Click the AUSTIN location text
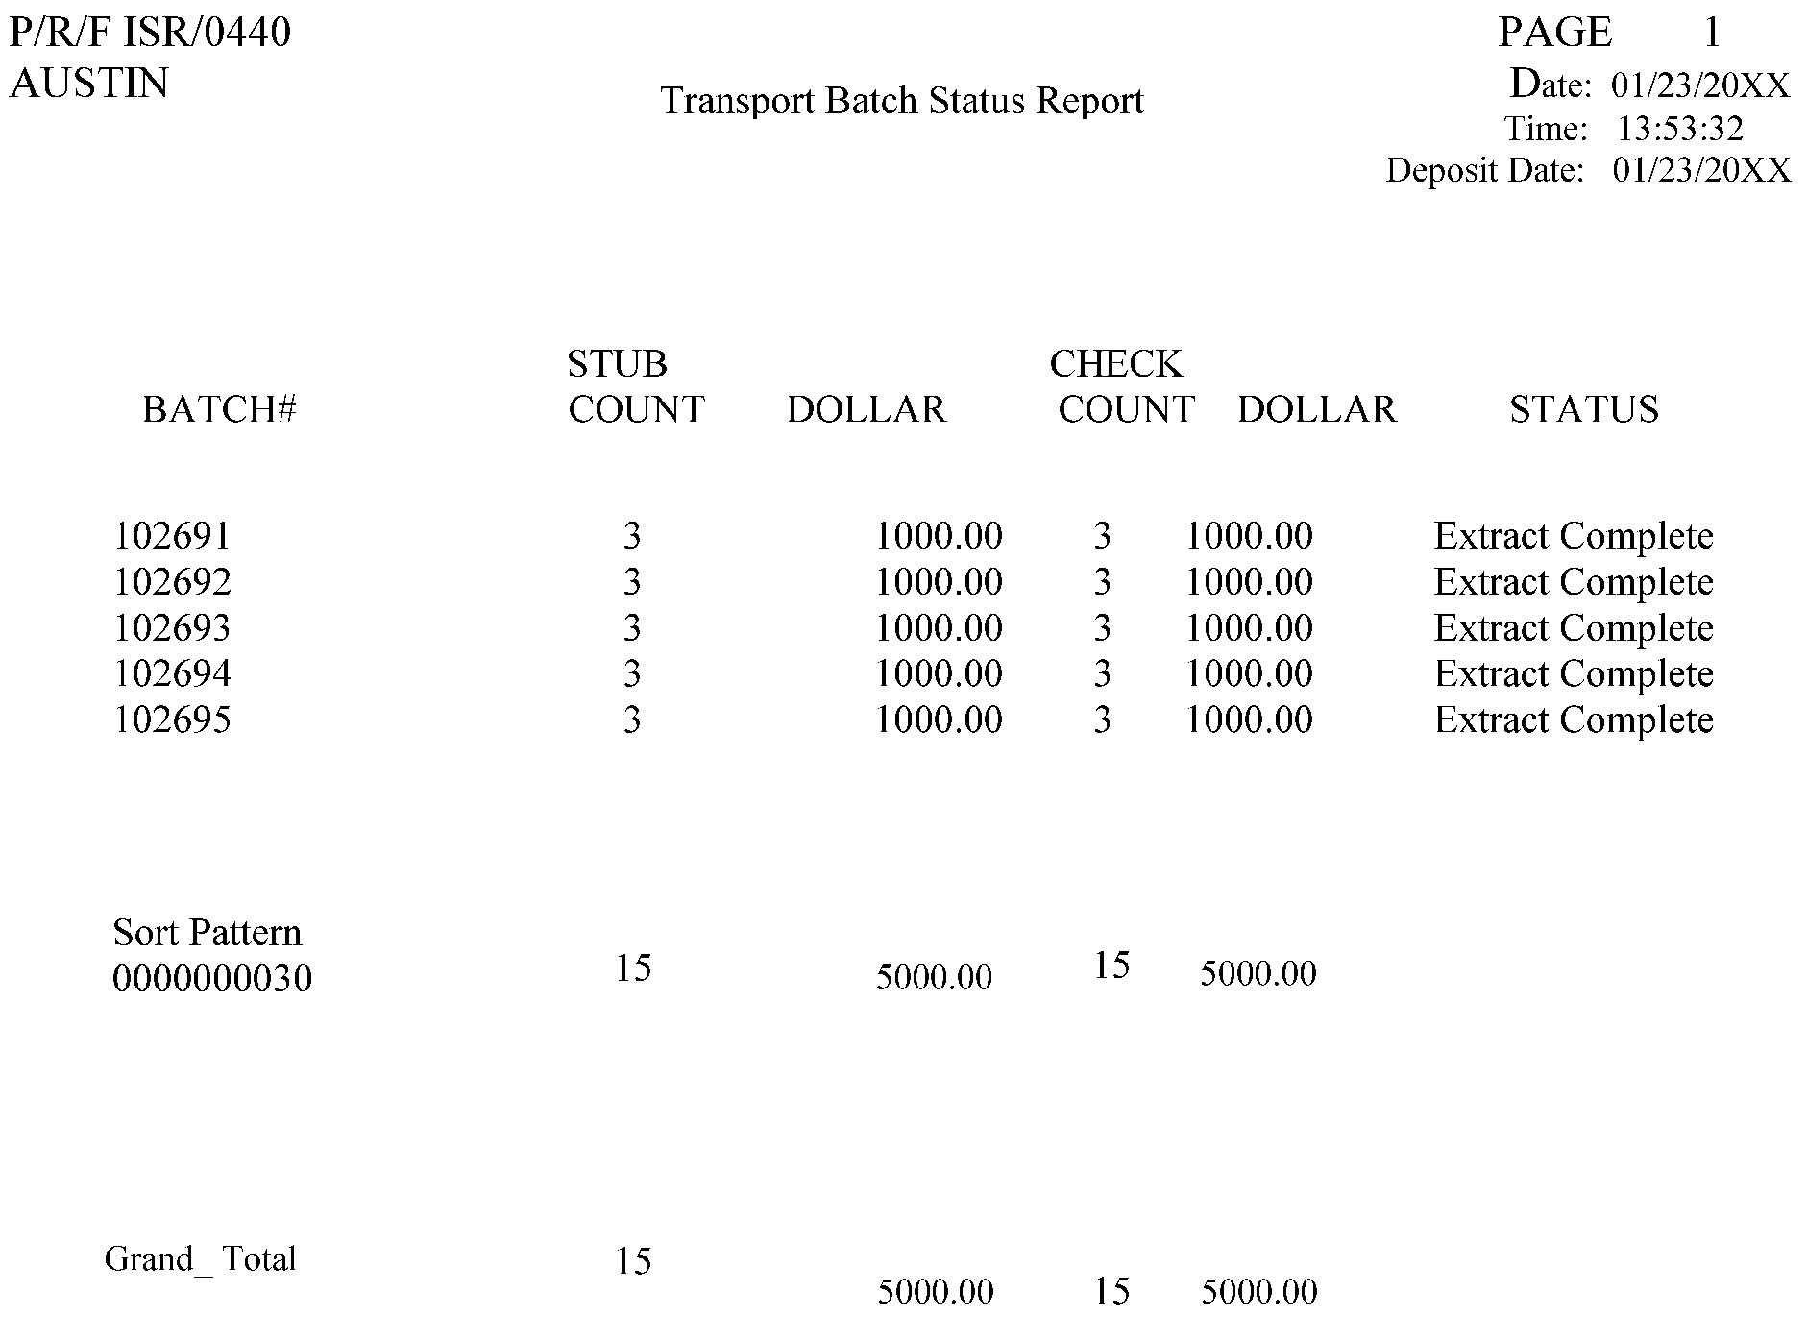 [89, 84]
